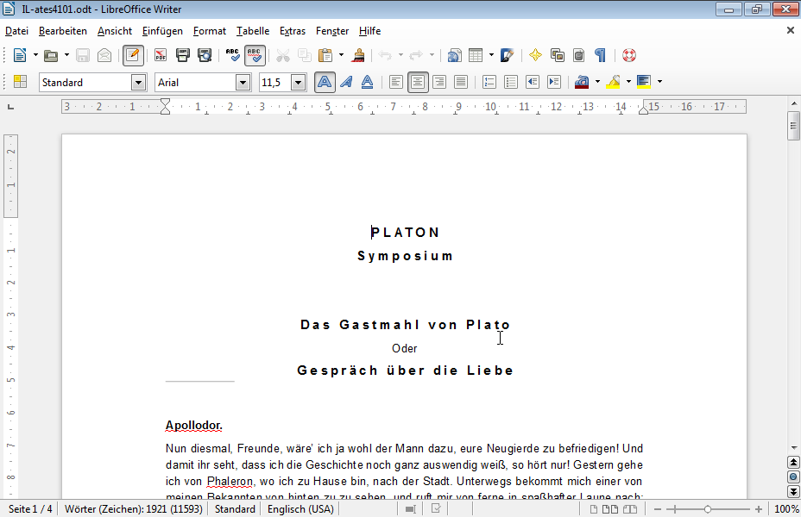The image size is (801, 517).
Task: Send document as e-mail icon
Action: point(104,55)
